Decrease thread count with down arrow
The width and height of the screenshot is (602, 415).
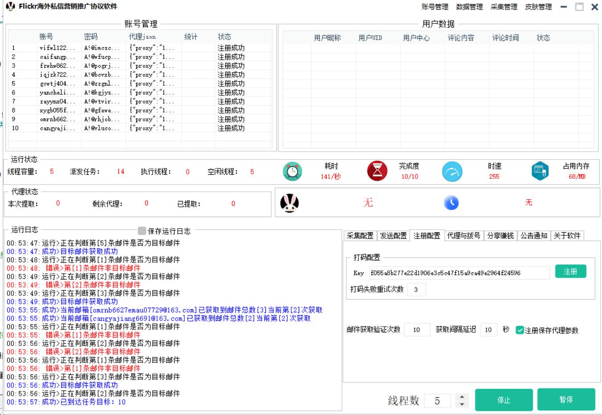pyautogui.click(x=462, y=404)
